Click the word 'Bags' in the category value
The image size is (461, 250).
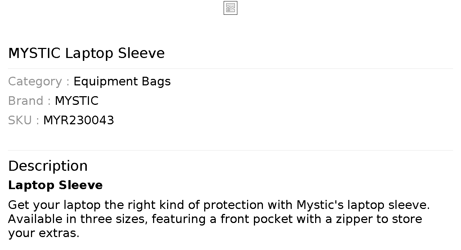(x=156, y=81)
